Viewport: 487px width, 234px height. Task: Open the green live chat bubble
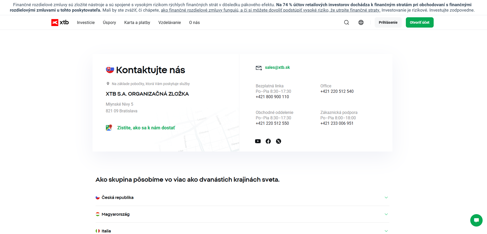pos(476,220)
